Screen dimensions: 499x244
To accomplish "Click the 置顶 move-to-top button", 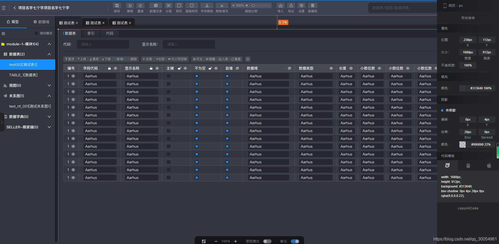I will [x=70, y=59].
